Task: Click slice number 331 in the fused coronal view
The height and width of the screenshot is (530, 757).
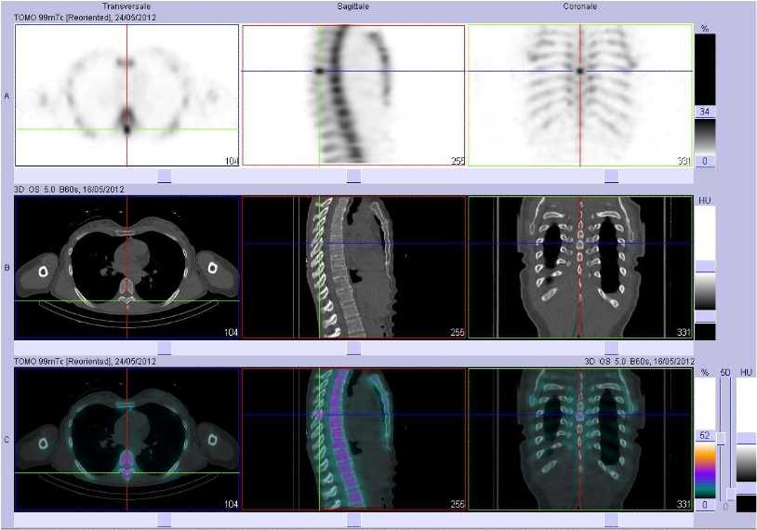Action: [684, 504]
